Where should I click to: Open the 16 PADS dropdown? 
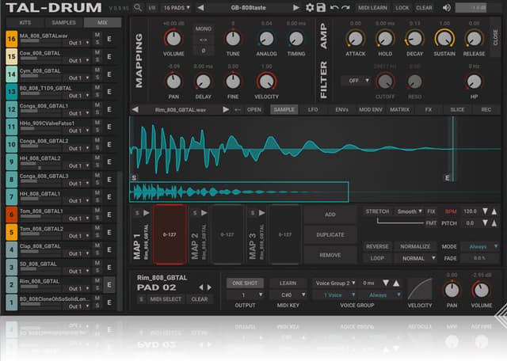176,7
